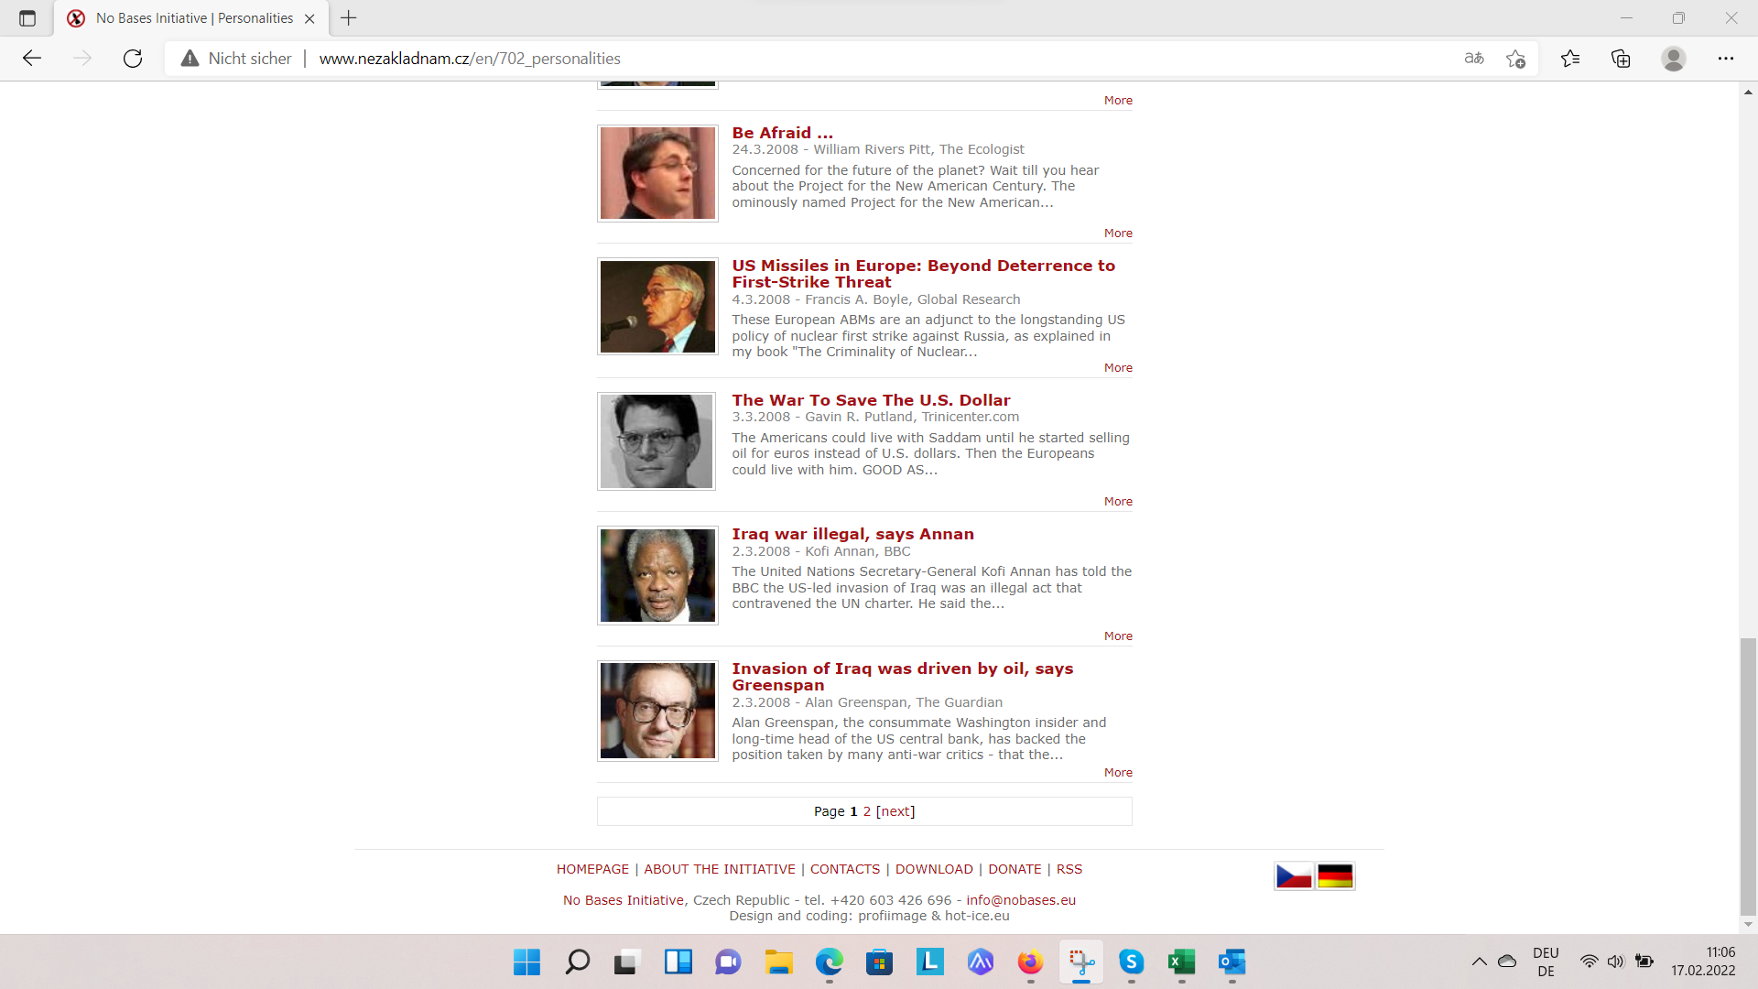Open 'Invasion of Iraq was driven by oil' article

(x=902, y=677)
